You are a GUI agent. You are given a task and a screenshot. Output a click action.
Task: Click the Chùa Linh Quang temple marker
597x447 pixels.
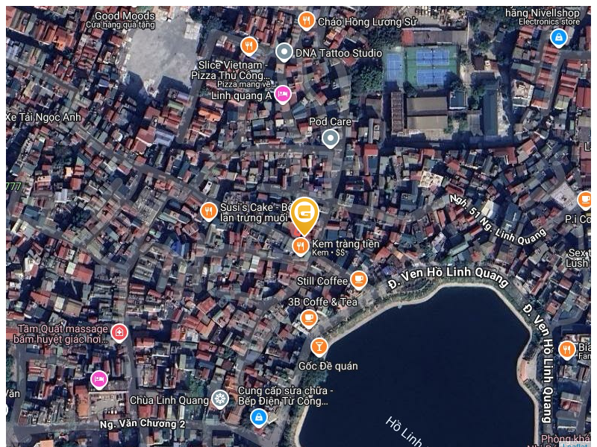(220, 399)
